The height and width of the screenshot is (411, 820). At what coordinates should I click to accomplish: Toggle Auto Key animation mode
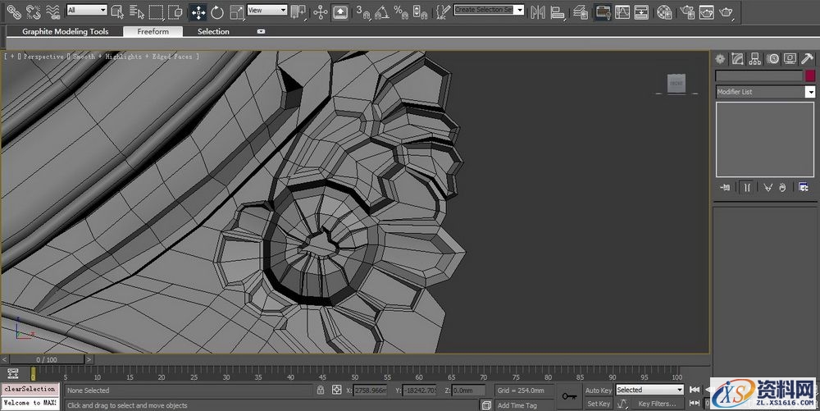pyautogui.click(x=598, y=390)
